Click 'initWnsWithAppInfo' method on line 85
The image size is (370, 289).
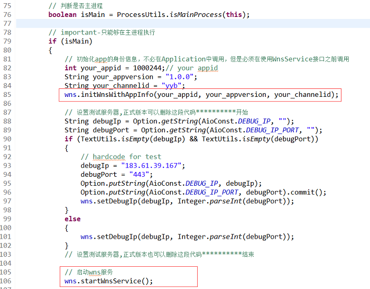[117, 95]
